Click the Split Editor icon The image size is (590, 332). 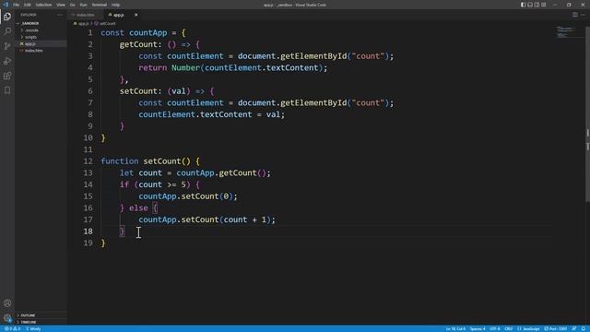tap(575, 15)
